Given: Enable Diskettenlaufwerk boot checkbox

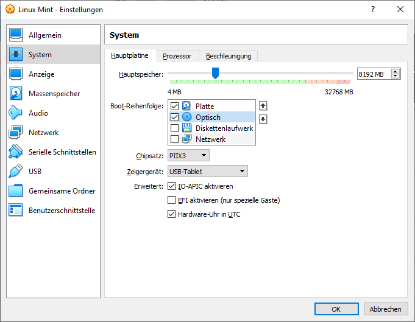Looking at the screenshot, I should [174, 128].
